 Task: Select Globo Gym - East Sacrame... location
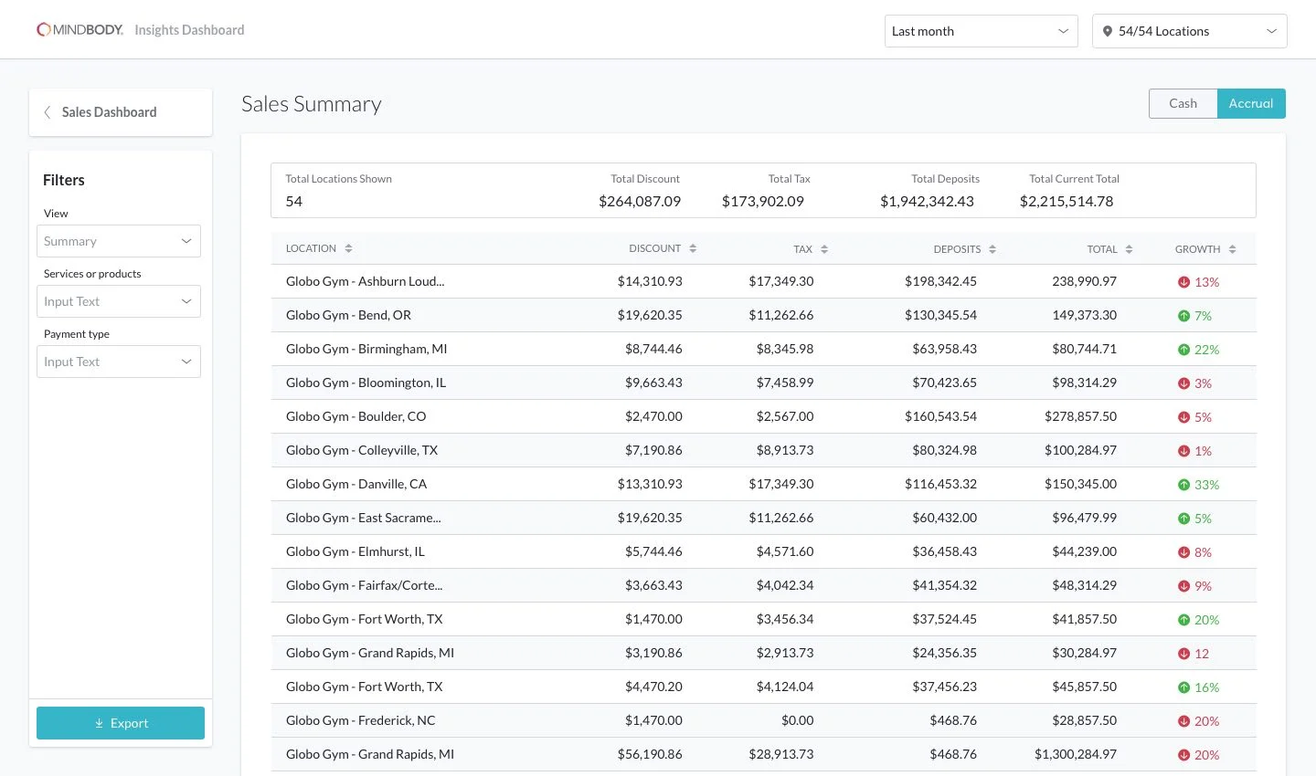(364, 518)
